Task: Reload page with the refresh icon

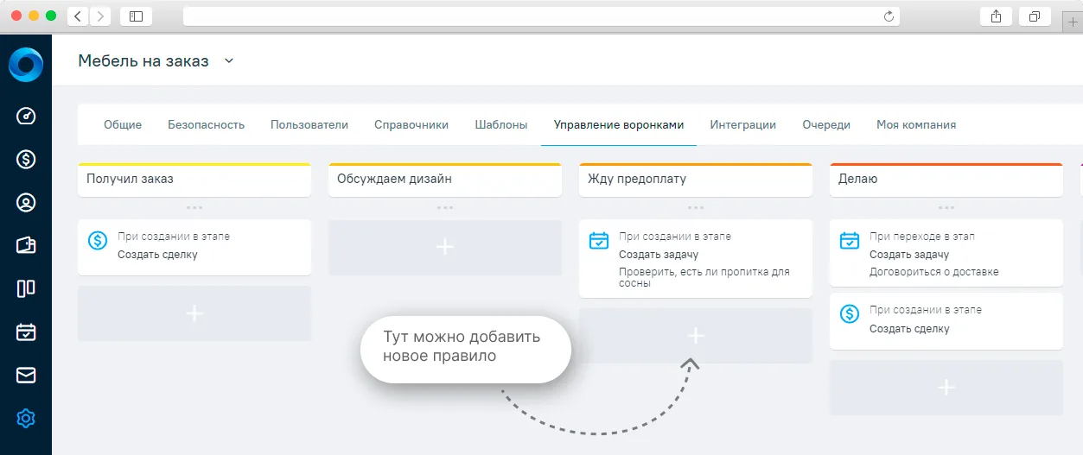Action: 889,16
